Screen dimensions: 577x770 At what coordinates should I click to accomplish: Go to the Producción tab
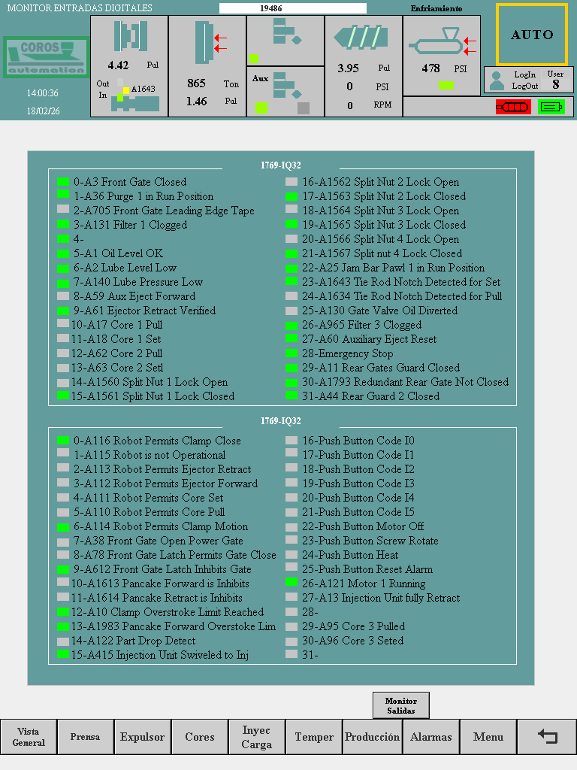(x=372, y=737)
